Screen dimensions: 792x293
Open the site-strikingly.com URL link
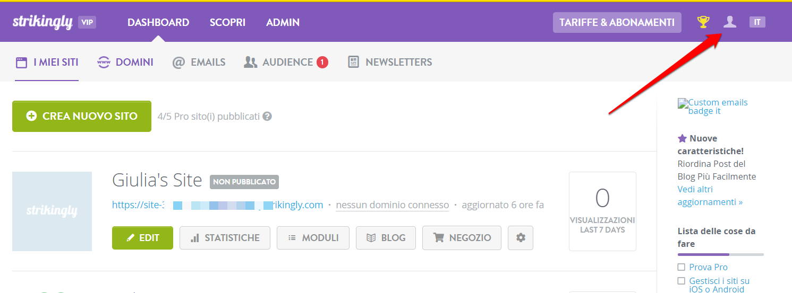(218, 205)
